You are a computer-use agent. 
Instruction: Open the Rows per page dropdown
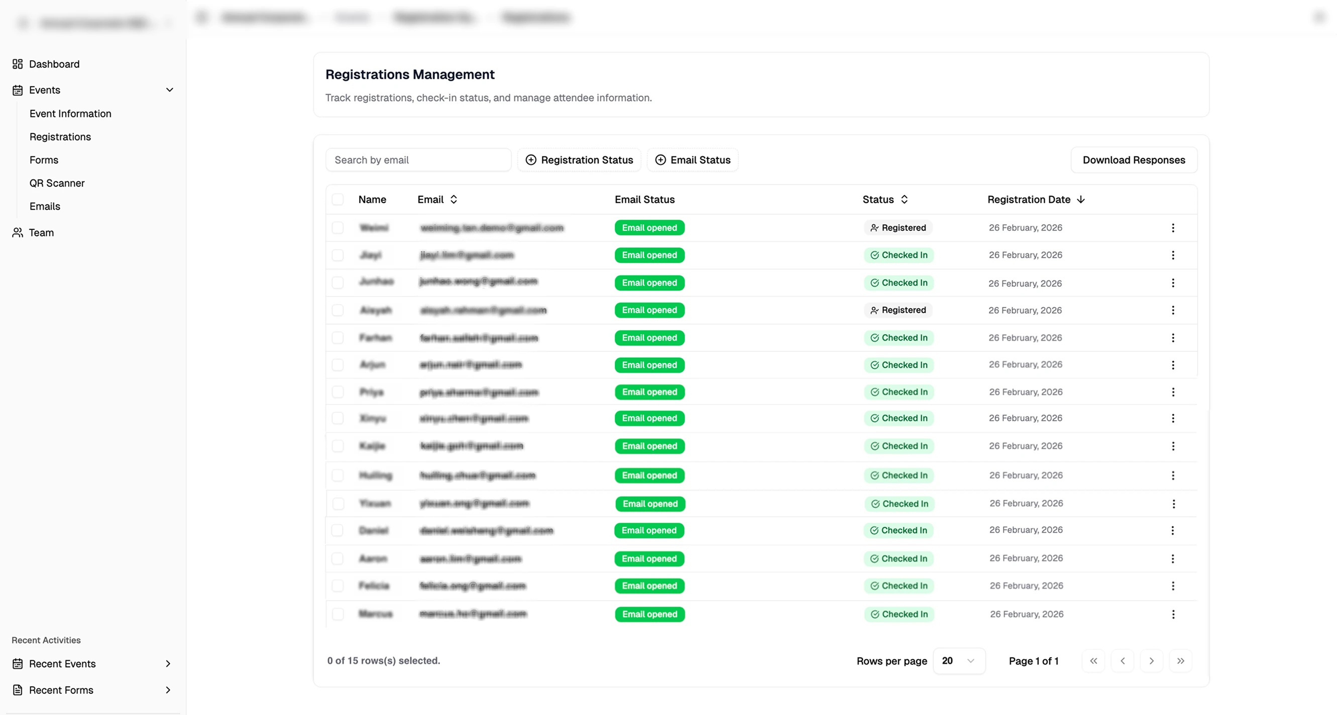[959, 660]
